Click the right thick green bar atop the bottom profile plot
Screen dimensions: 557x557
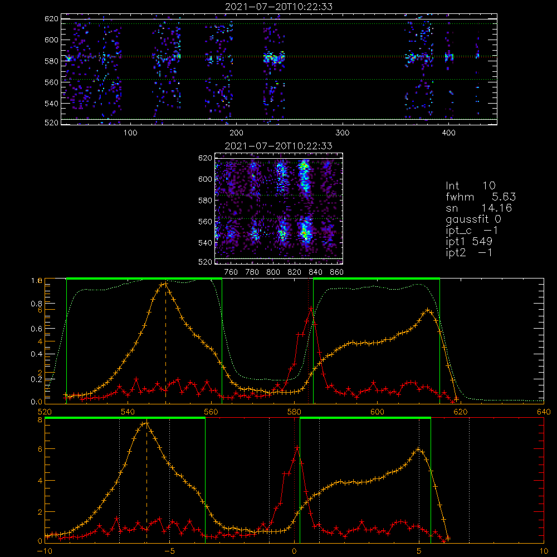pos(365,418)
